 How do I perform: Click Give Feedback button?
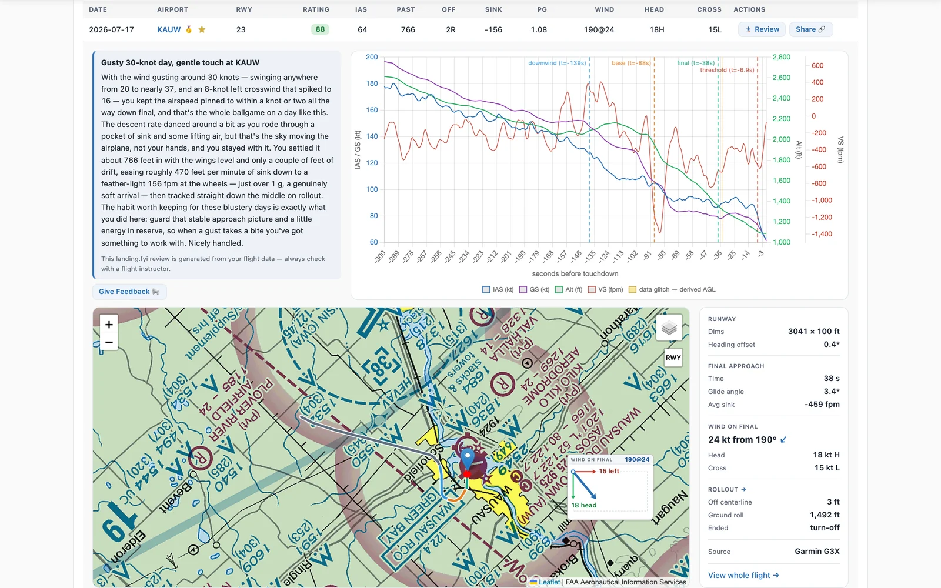[x=129, y=292]
